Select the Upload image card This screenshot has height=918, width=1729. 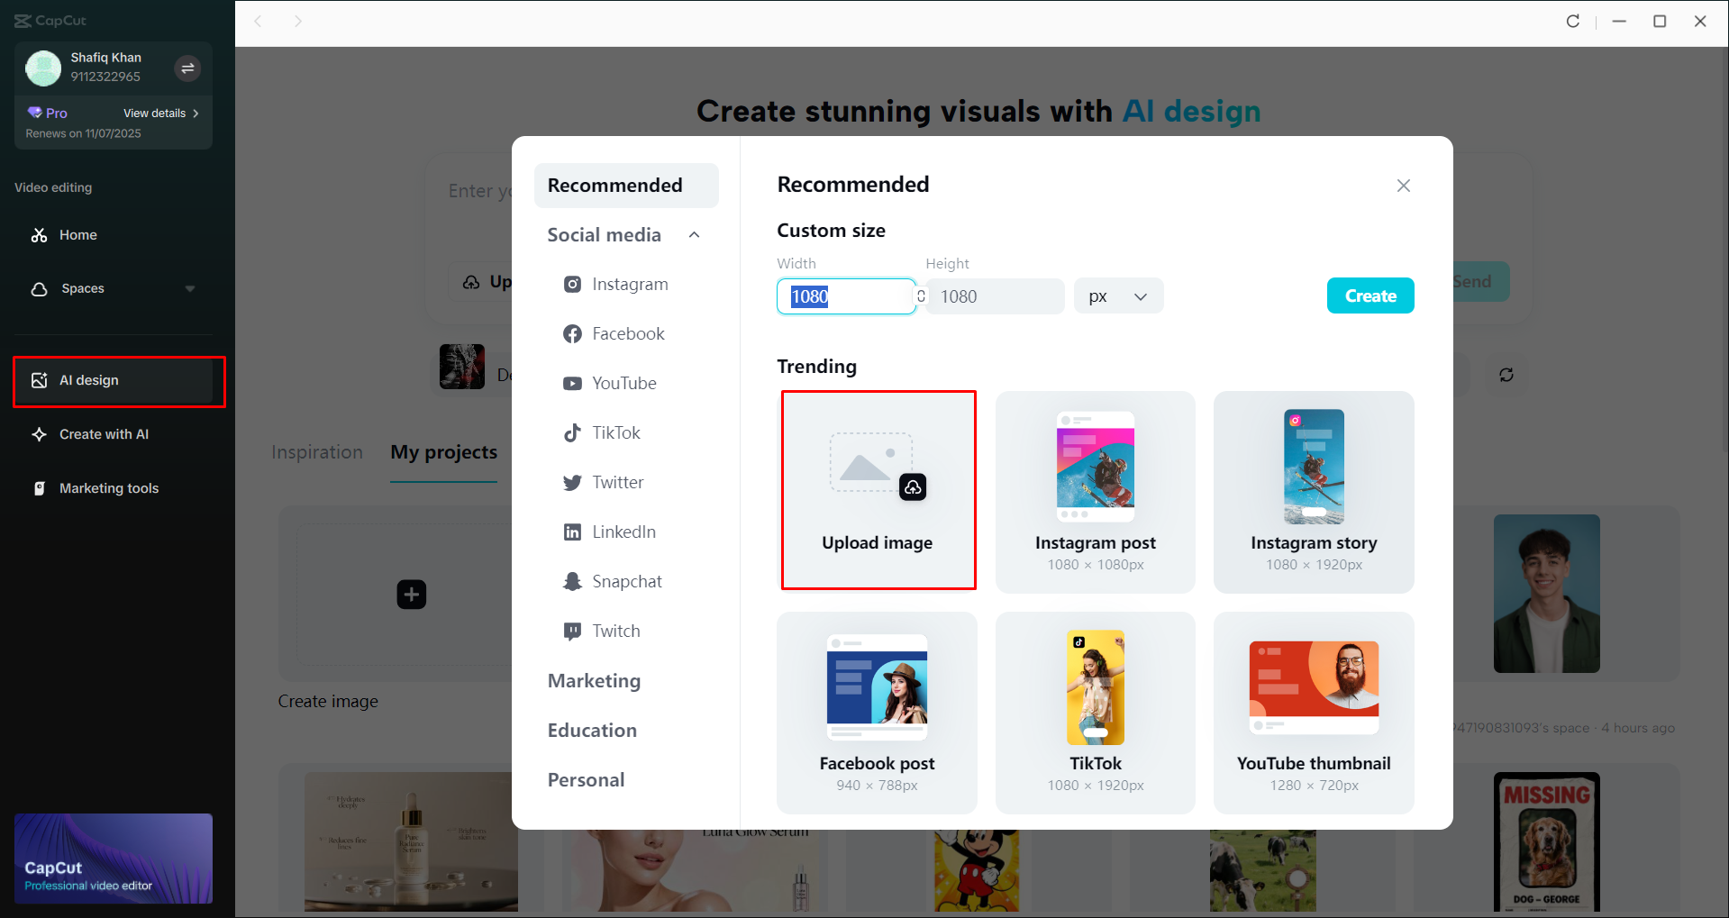click(878, 491)
